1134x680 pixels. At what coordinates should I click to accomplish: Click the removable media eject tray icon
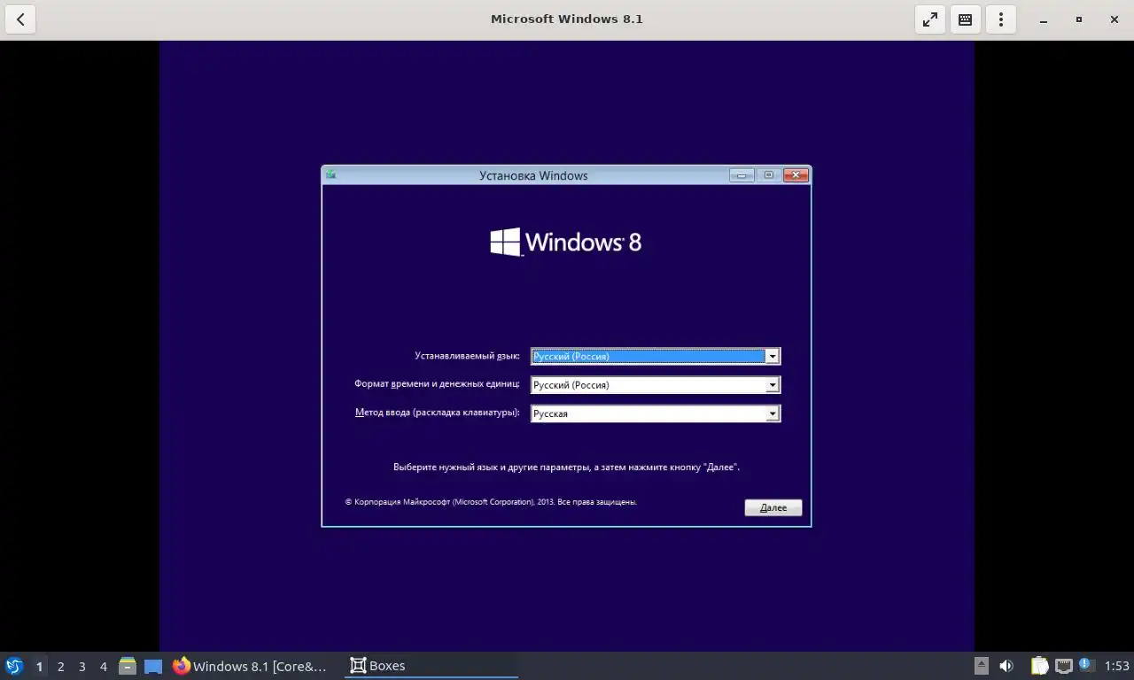tap(982, 666)
